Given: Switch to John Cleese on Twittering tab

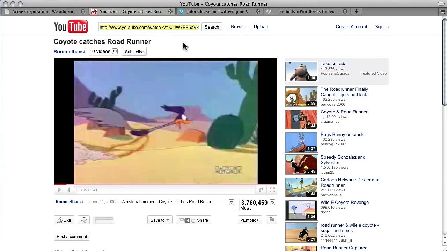Looking at the screenshot, I should coord(219,12).
